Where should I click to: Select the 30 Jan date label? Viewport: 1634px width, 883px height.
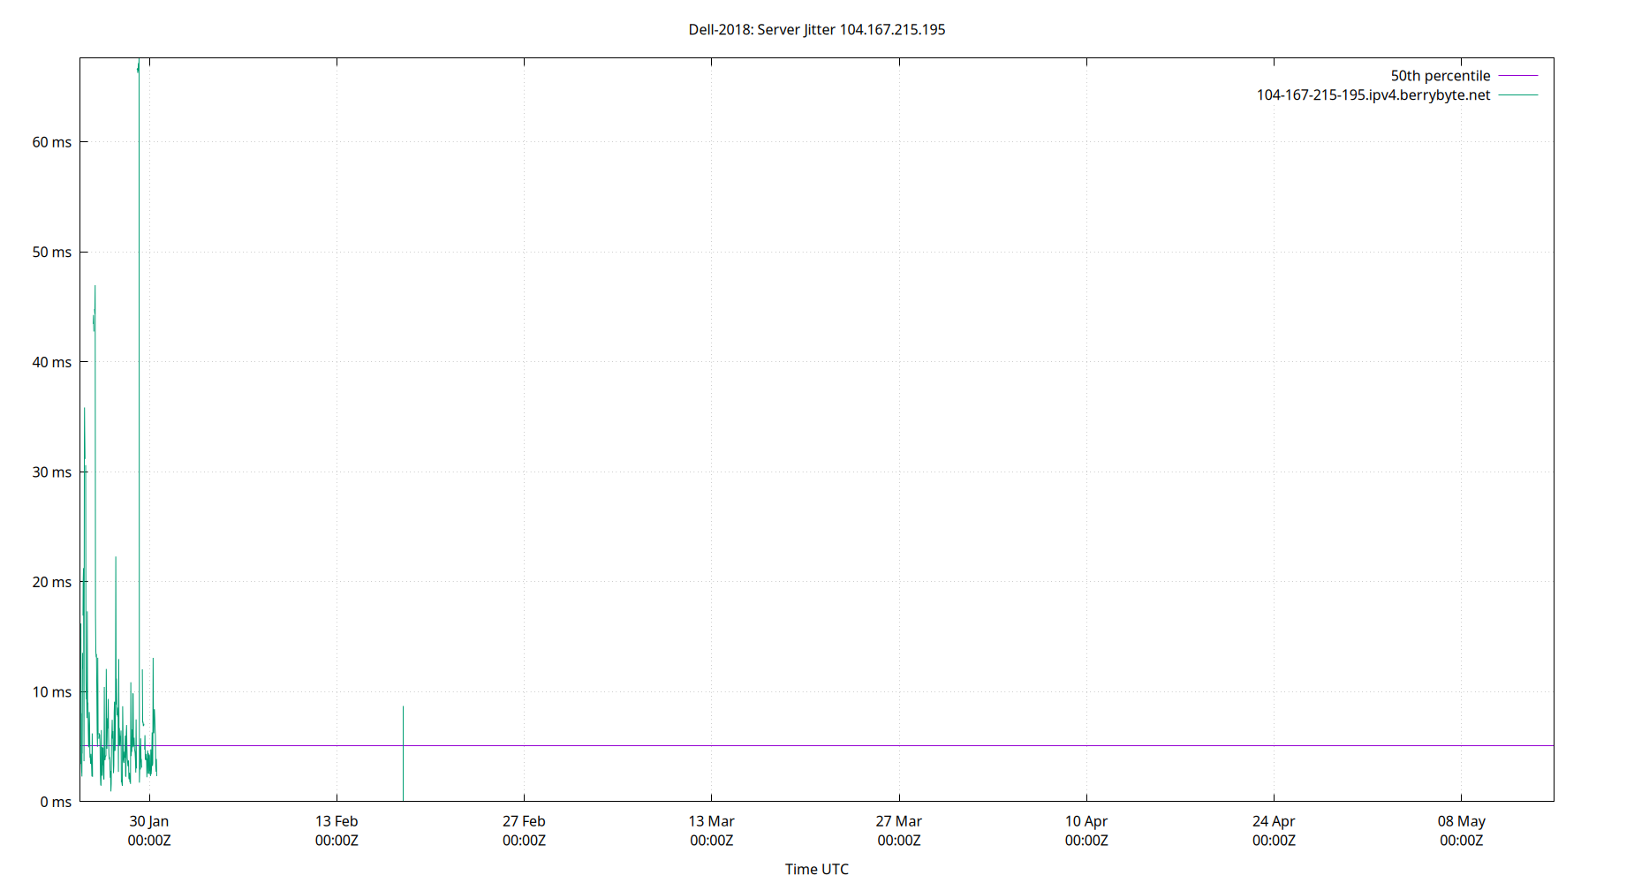[x=150, y=821]
